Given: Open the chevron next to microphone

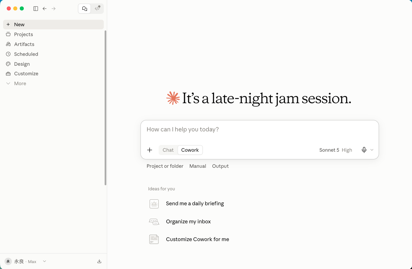Looking at the screenshot, I should (x=372, y=150).
